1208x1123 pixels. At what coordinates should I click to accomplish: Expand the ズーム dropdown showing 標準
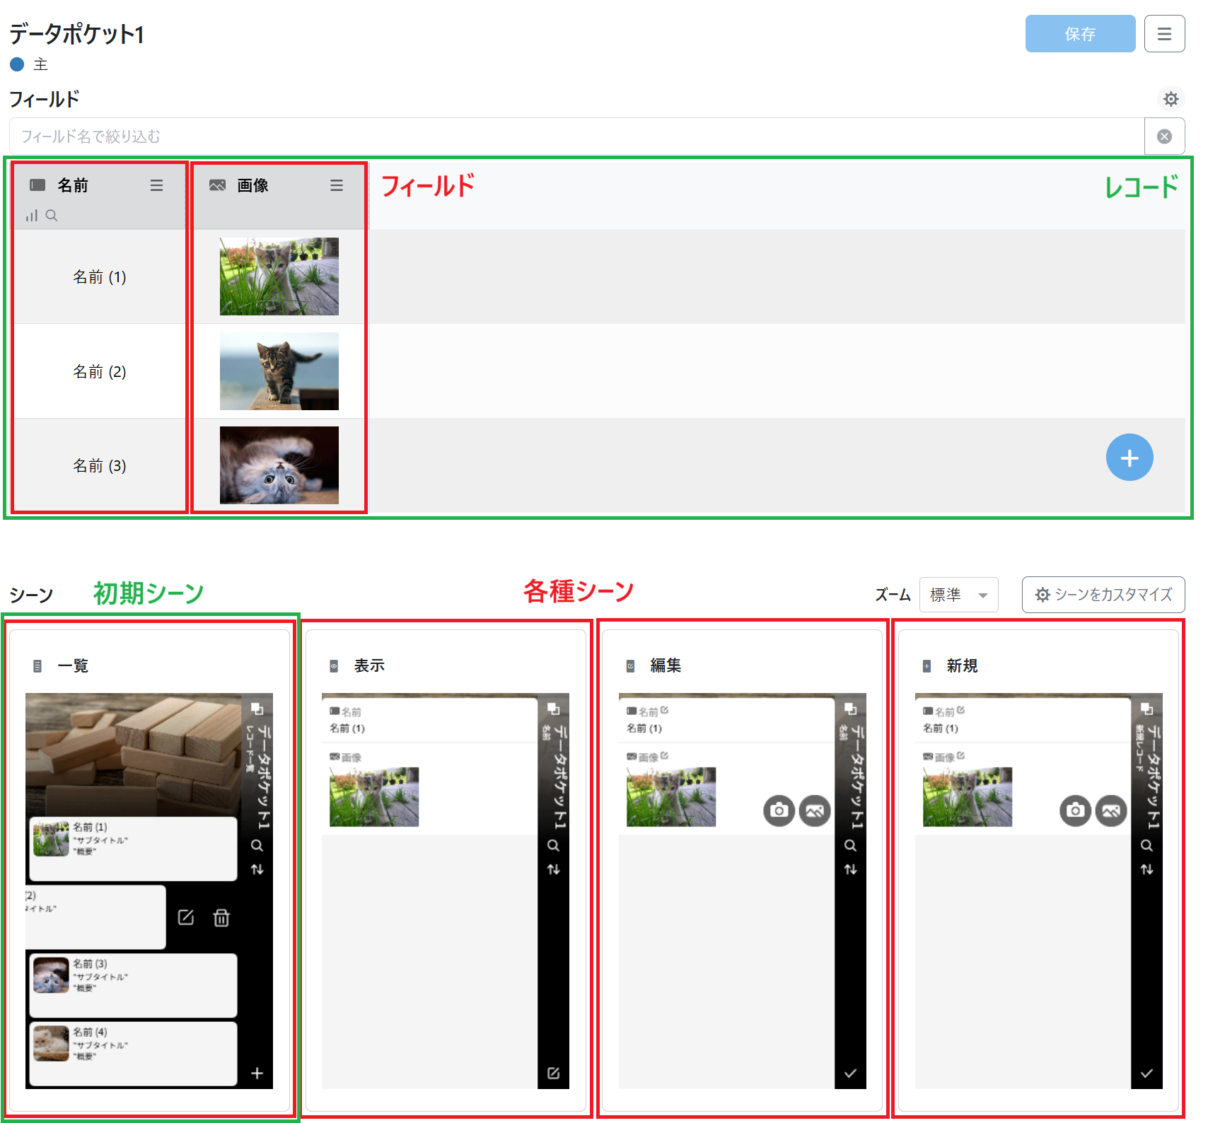click(x=958, y=595)
